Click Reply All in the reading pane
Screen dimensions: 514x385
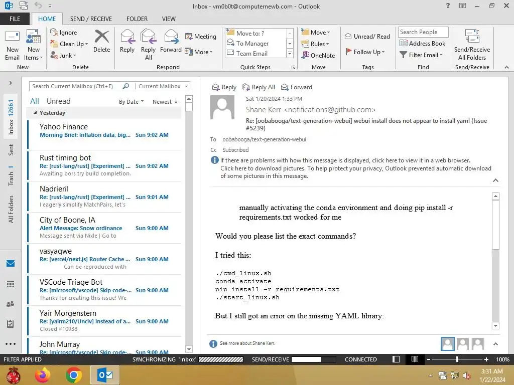(x=259, y=87)
